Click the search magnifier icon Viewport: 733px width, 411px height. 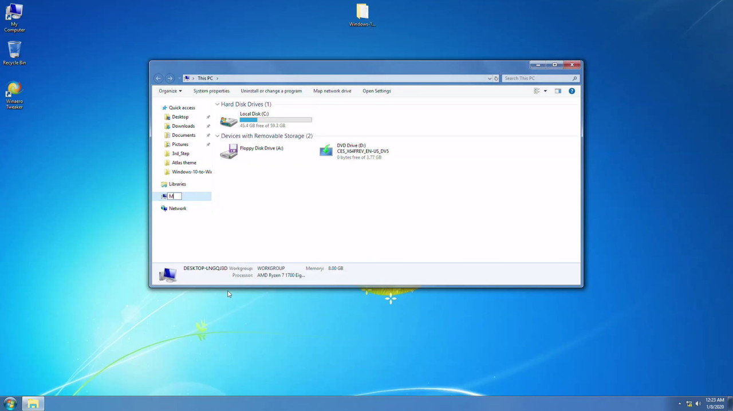[x=574, y=78]
